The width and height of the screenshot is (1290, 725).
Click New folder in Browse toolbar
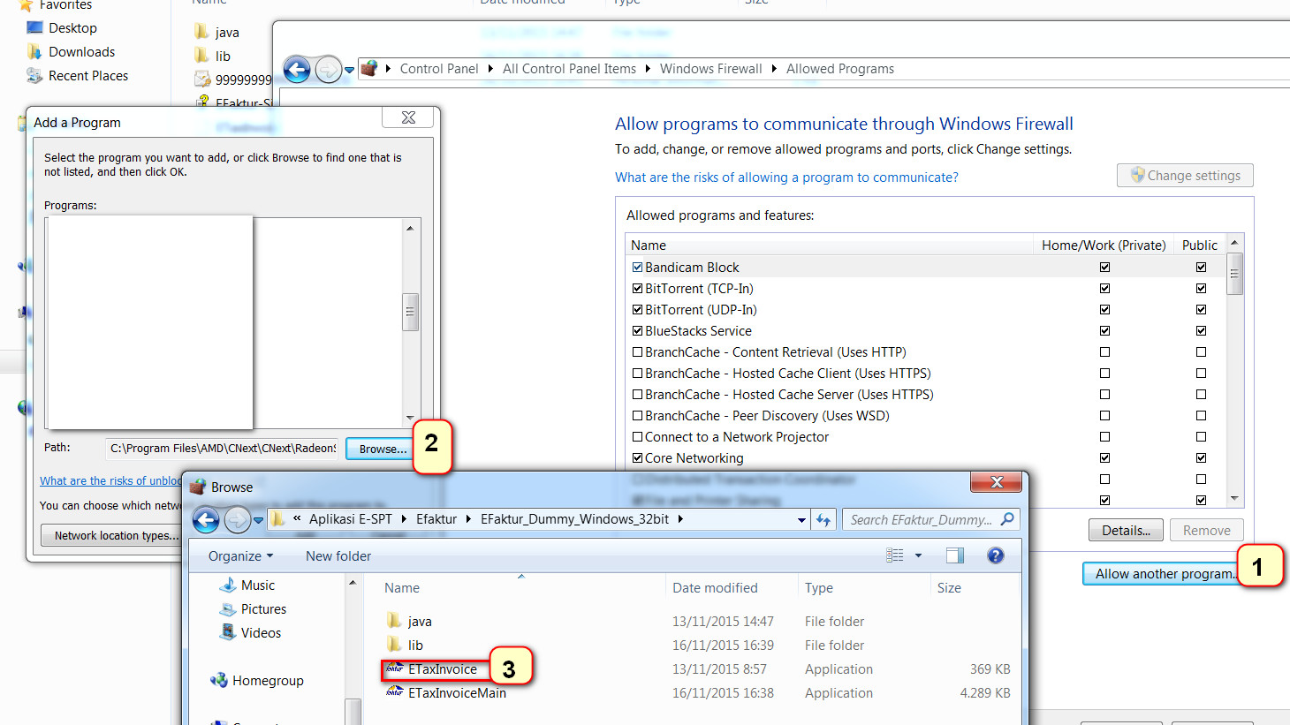(x=338, y=556)
